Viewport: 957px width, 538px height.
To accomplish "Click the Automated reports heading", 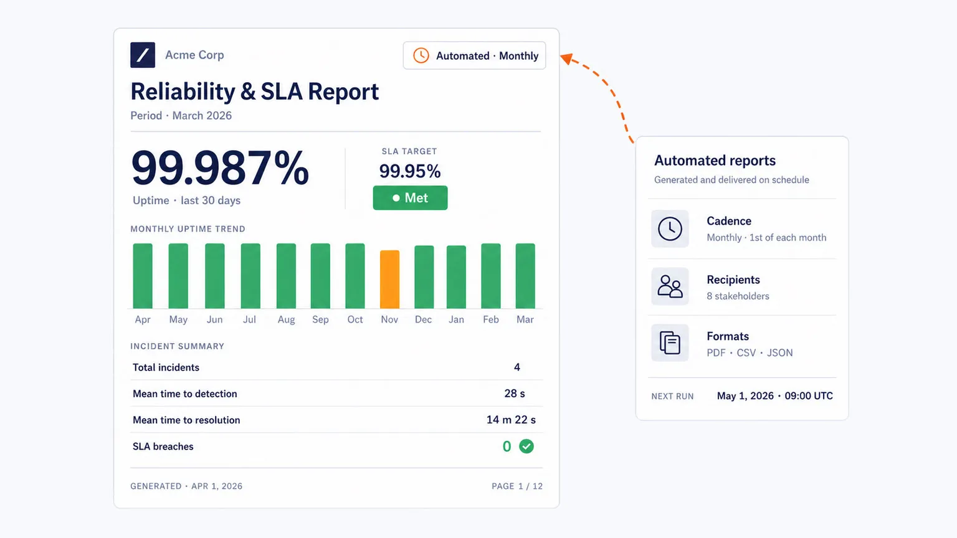I will [x=715, y=161].
